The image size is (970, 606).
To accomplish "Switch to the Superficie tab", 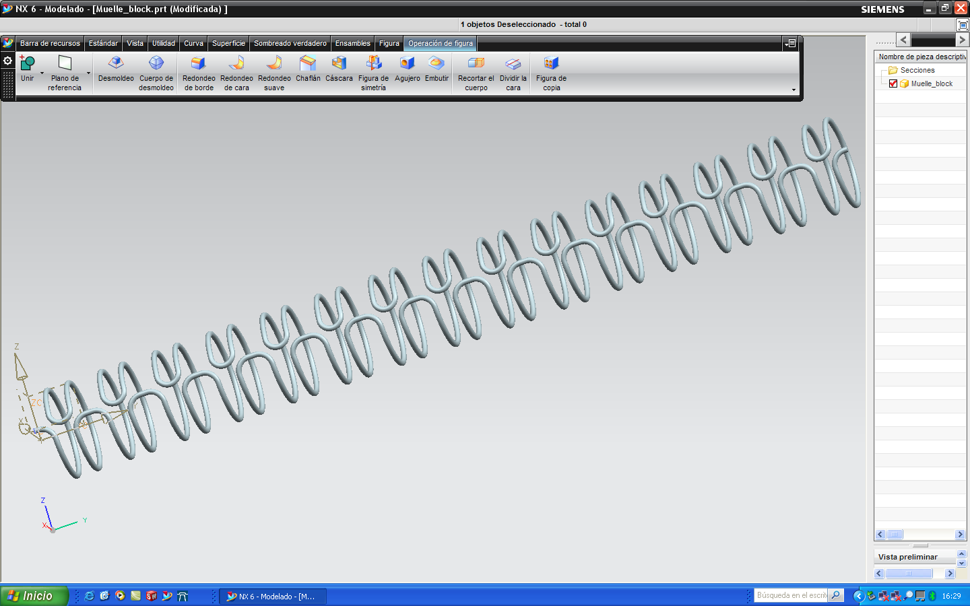I will [228, 43].
